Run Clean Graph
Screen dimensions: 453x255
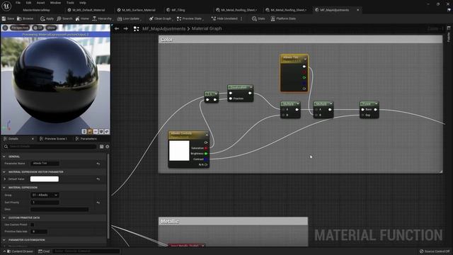click(x=160, y=18)
